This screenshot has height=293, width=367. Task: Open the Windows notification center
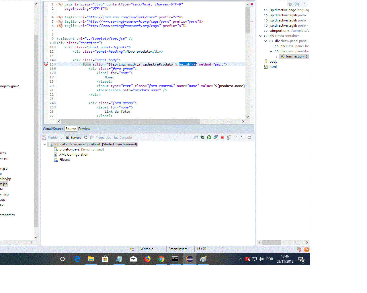point(301,259)
